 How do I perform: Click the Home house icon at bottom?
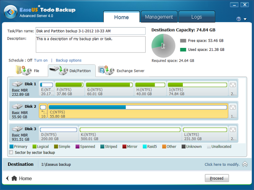click(x=14, y=178)
